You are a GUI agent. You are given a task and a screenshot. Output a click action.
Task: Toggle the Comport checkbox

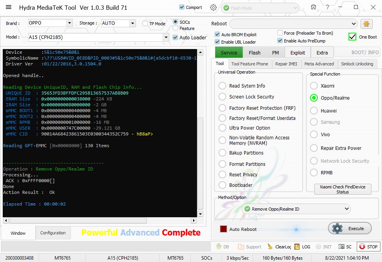(182, 7)
